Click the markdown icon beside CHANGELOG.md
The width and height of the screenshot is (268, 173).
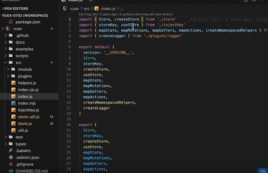point(11,171)
